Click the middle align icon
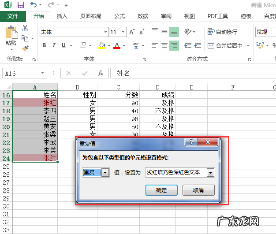 click(x=164, y=32)
